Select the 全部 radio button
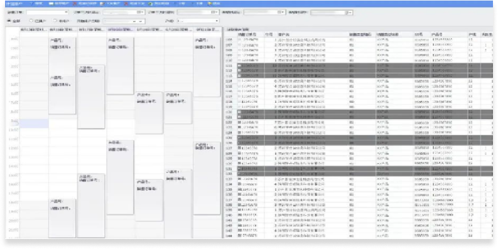 pyautogui.click(x=9, y=21)
